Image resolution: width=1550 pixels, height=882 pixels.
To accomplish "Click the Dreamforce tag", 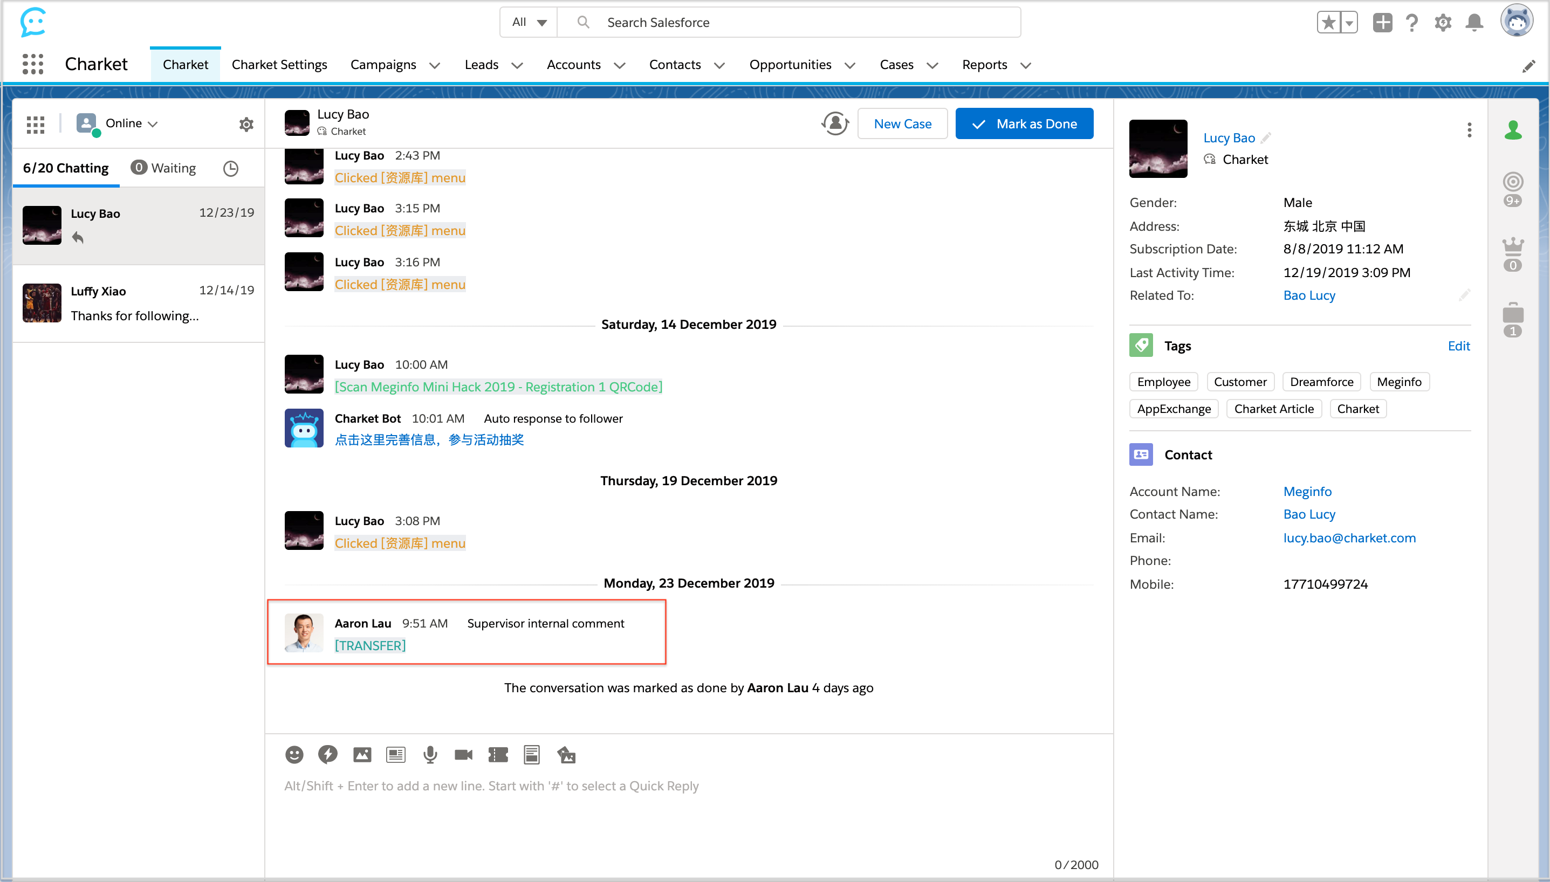I will (x=1321, y=382).
